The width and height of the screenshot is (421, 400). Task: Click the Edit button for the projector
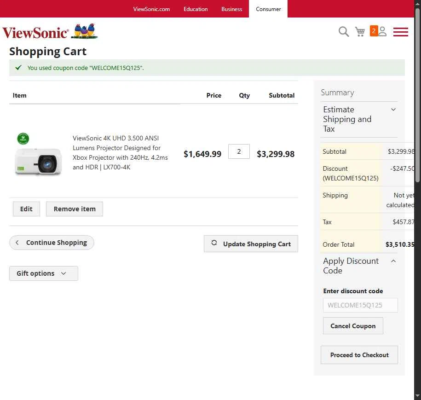[26, 209]
